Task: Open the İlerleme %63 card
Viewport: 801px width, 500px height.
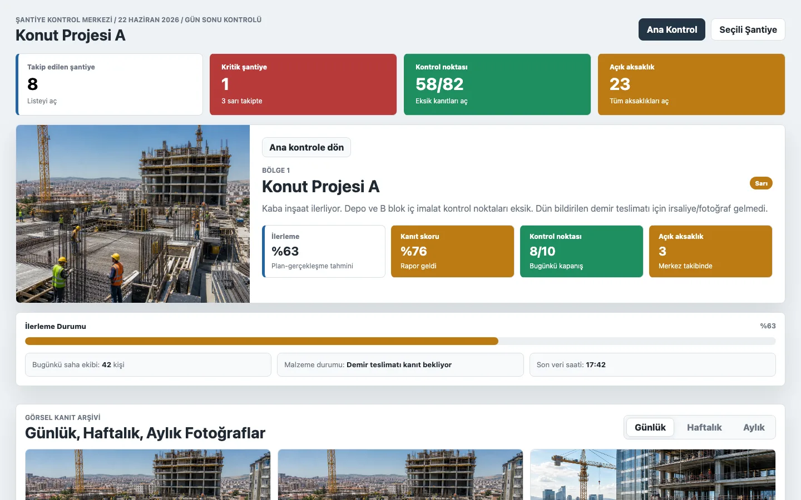Action: pyautogui.click(x=324, y=251)
